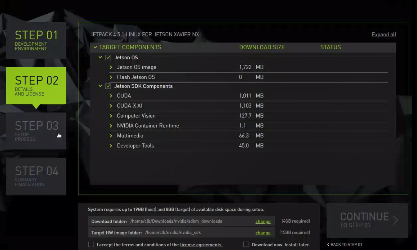Go back to Step 01 link

[344, 244]
